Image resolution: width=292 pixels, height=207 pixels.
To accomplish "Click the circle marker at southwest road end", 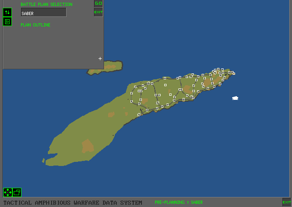I will pos(139,114).
